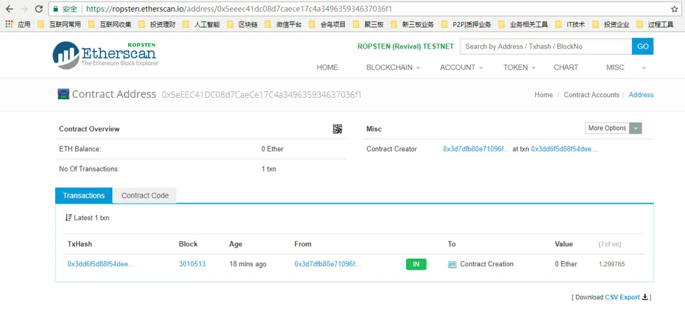685x310 pixels.
Task: Open the 互联网收集 bookmark folder
Action: pos(110,24)
